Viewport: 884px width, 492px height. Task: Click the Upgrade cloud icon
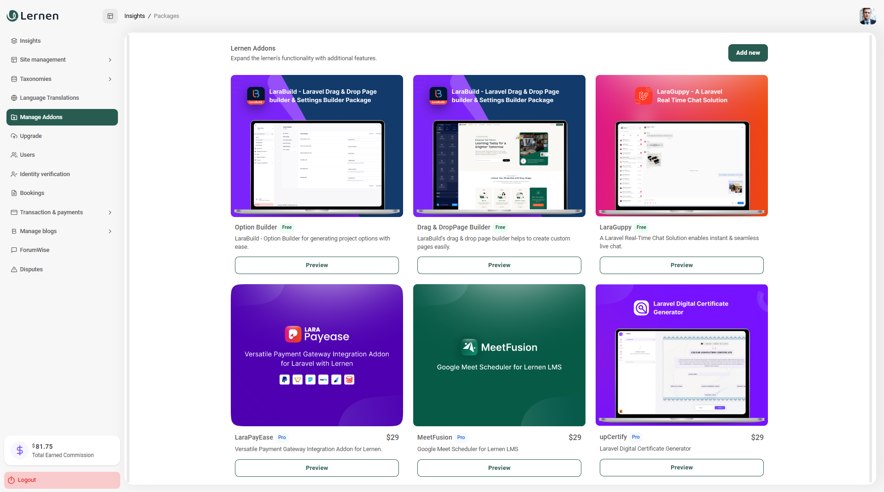pyautogui.click(x=14, y=136)
